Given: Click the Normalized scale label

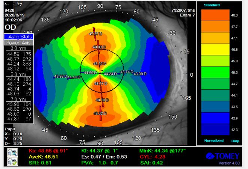Looking at the screenshot, I should pyautogui.click(x=214, y=140).
